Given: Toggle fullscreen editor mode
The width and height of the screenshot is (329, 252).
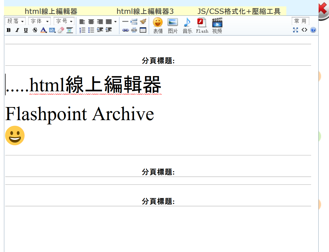Looking at the screenshot, I should tap(295, 30).
